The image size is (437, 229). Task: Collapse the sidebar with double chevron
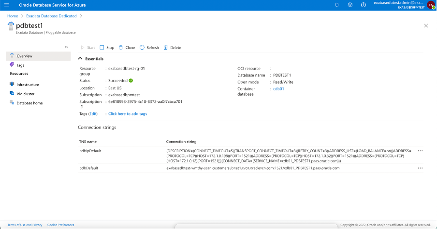(x=66, y=47)
